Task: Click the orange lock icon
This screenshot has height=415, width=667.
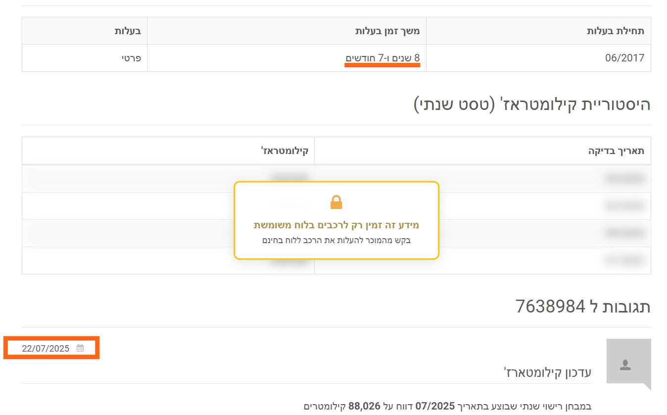Action: tap(336, 202)
